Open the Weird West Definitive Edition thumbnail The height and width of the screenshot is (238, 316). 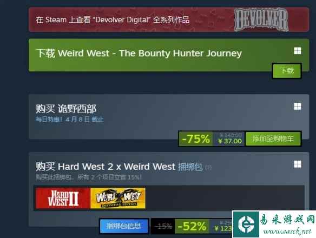click(x=118, y=198)
